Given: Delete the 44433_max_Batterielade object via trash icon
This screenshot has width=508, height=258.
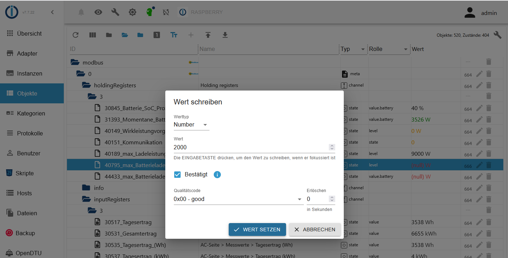Looking at the screenshot, I should point(488,176).
